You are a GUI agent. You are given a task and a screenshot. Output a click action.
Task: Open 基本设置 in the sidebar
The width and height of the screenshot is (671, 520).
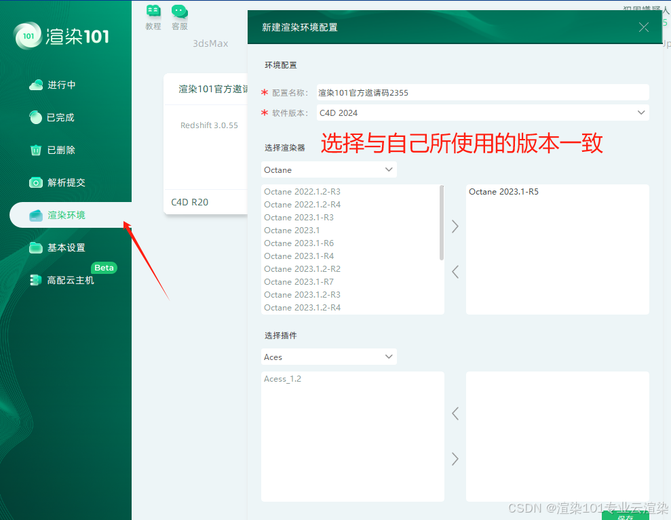66,247
